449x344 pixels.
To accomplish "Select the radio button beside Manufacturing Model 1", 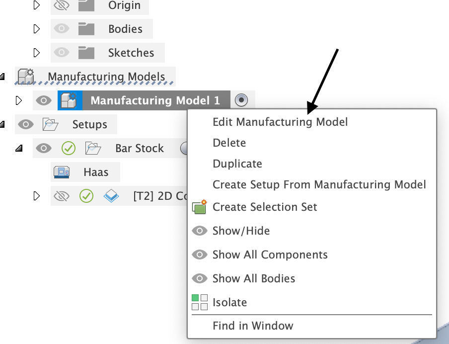I will (x=242, y=100).
